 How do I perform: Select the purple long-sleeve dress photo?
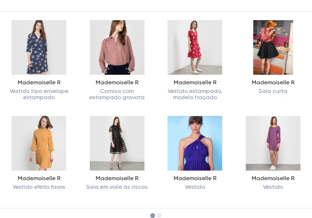tap(273, 143)
